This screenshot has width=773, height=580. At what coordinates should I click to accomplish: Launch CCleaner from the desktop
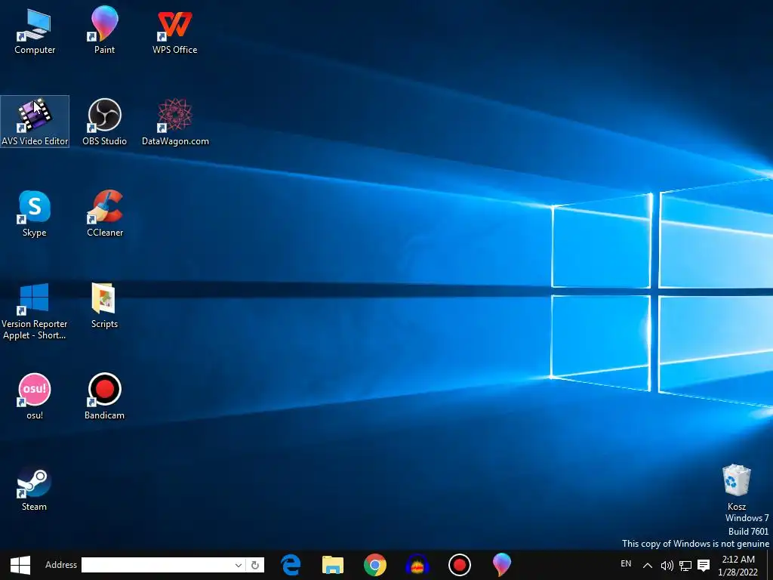[x=105, y=214]
